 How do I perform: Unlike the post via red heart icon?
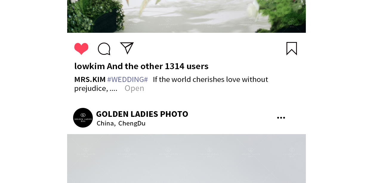coord(81,49)
